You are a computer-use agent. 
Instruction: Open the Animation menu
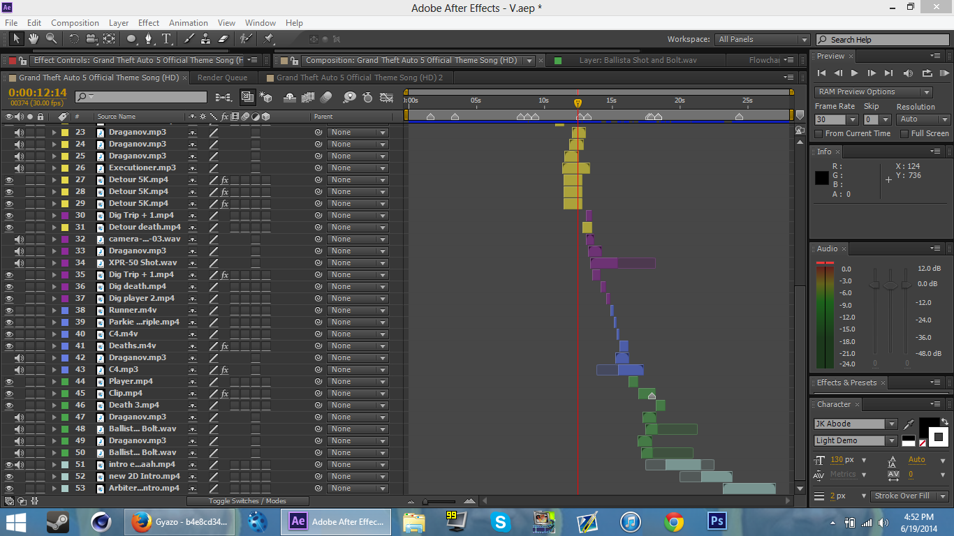[189, 23]
